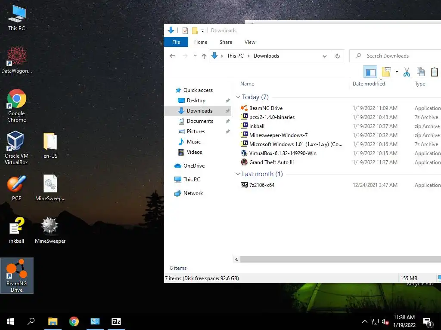Viewport: 441px width, 330px height.
Task: Select the pcsx2-1.4.0-binaries archive
Action: point(340,117)
